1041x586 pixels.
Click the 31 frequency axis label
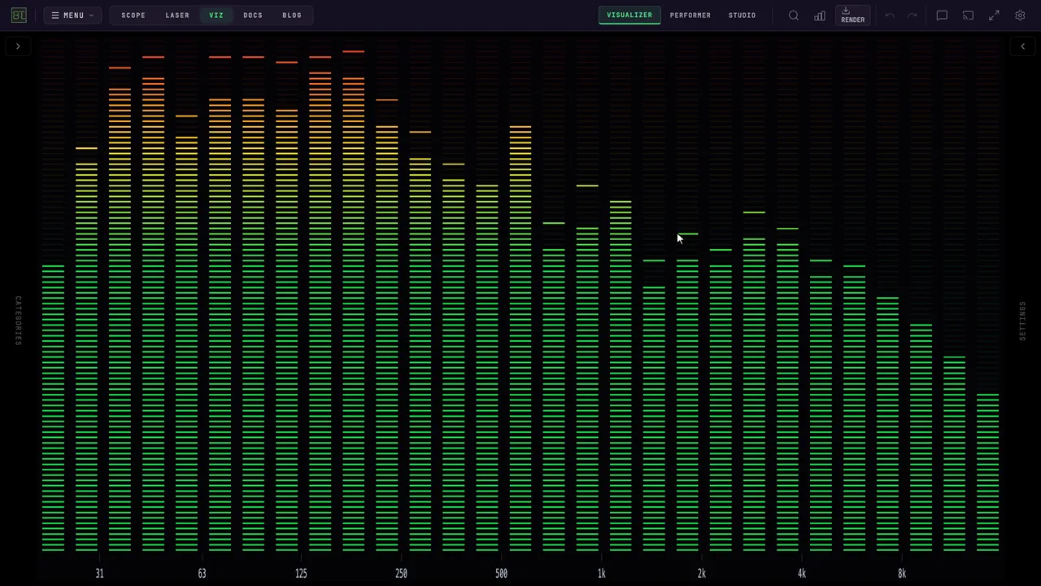coord(99,574)
